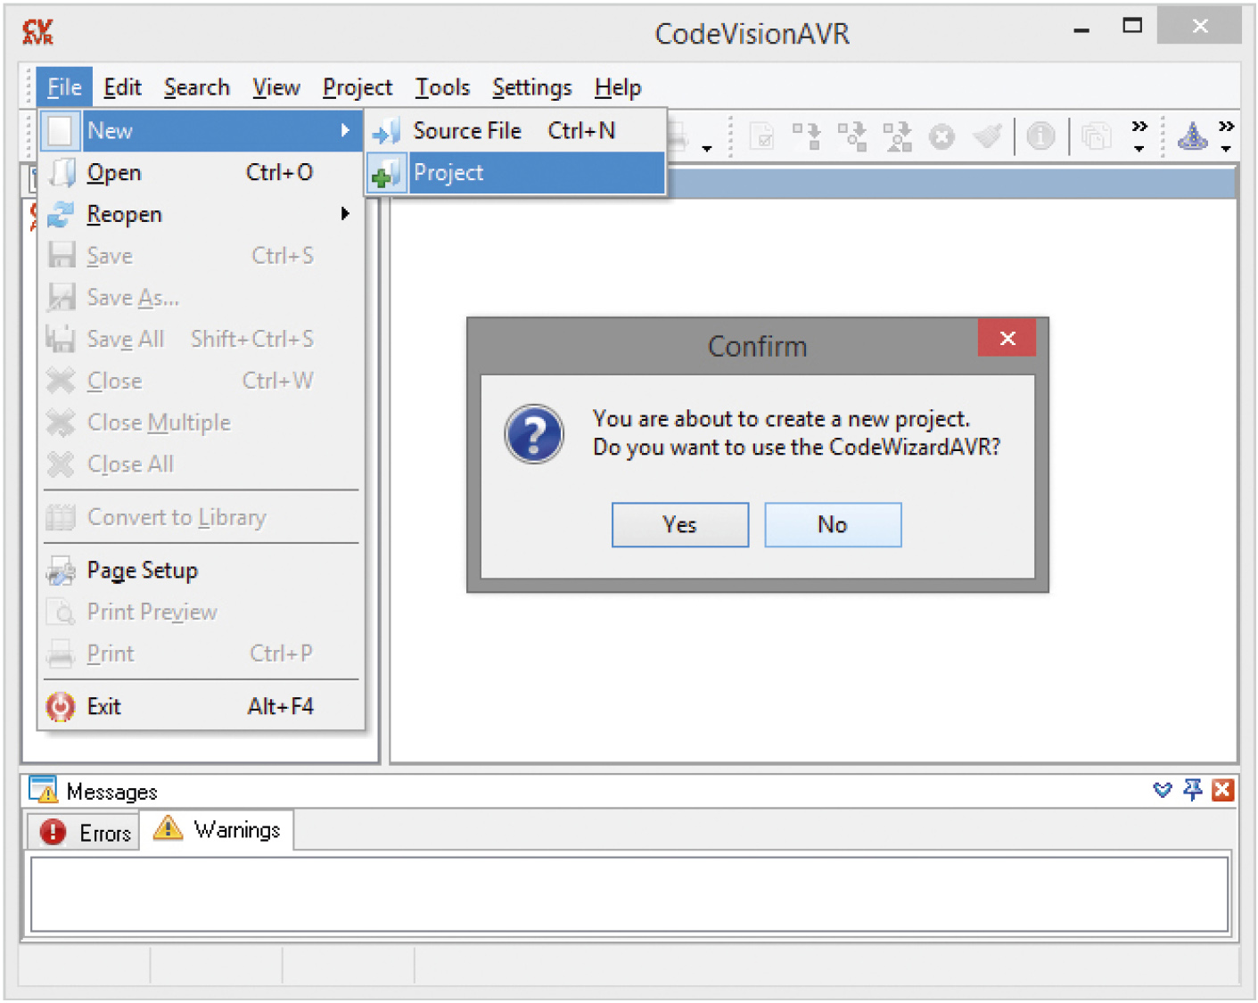Select Project in the New submenu
Viewport: 1258px width, 1003px height.
[448, 173]
